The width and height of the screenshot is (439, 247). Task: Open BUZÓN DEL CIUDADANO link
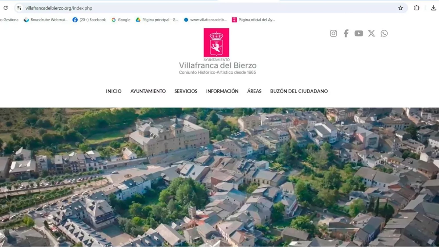pyautogui.click(x=299, y=91)
